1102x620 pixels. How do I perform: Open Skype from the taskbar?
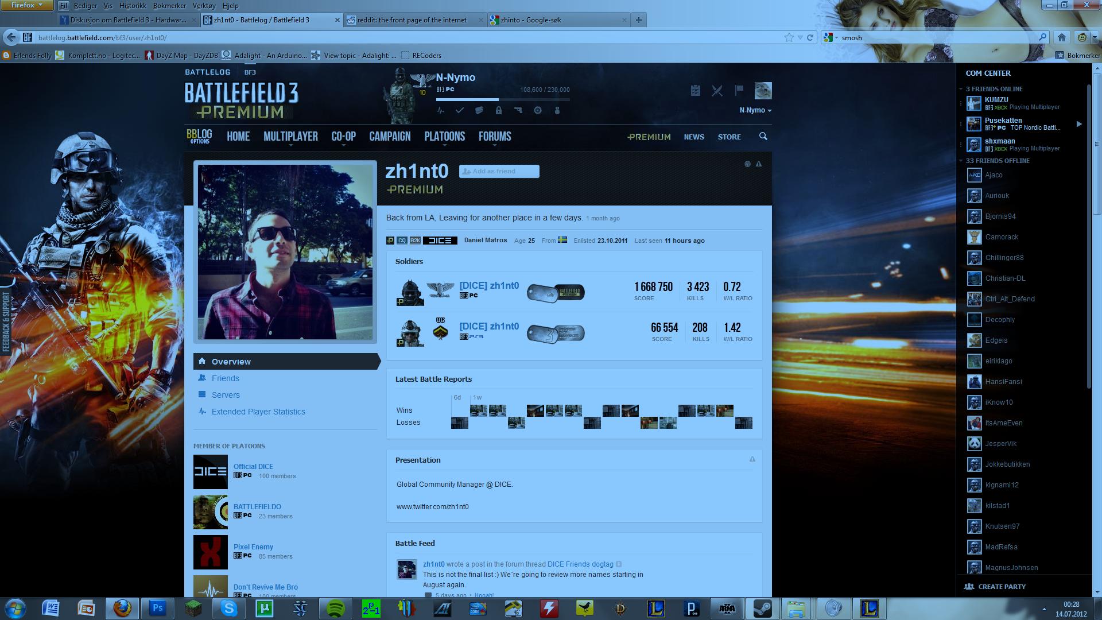(x=229, y=608)
